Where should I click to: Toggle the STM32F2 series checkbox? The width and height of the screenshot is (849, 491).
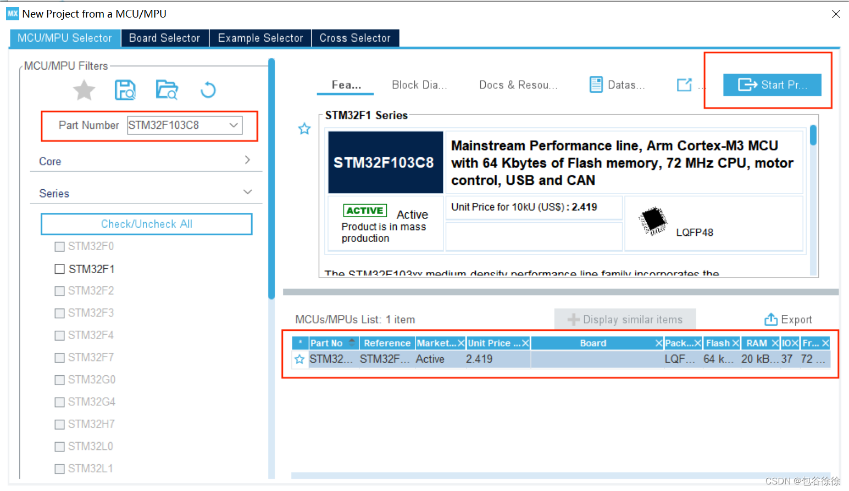click(x=60, y=291)
